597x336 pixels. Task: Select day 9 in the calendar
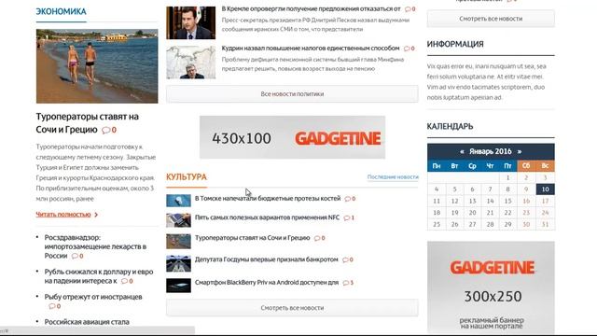526,189
